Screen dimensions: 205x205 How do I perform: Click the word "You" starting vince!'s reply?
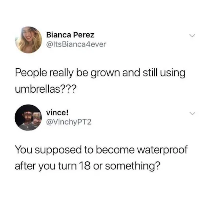point(23,150)
